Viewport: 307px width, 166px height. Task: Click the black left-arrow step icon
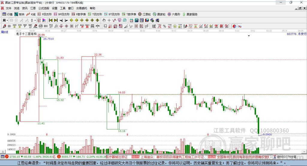(61, 20)
